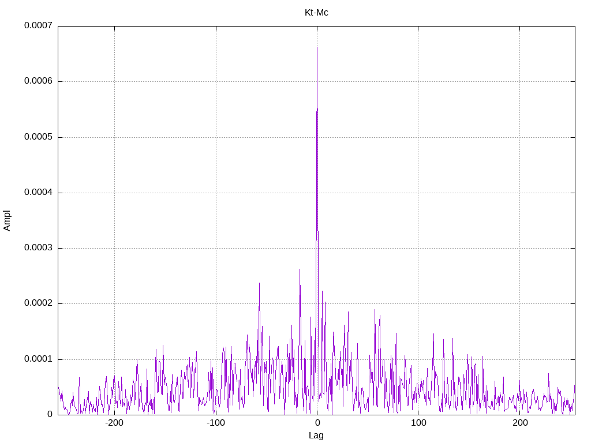The height and width of the screenshot is (443, 591).
Task: Click the 0.0005 y-axis tick label
Action: (x=39, y=137)
